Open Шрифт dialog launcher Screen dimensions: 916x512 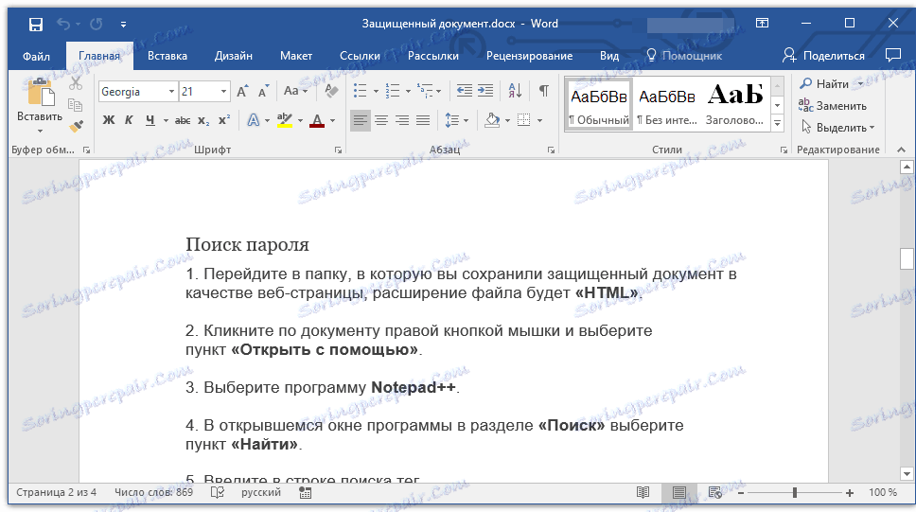338,150
